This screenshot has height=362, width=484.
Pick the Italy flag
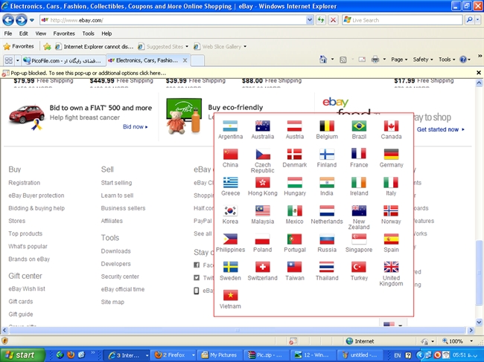391,182
